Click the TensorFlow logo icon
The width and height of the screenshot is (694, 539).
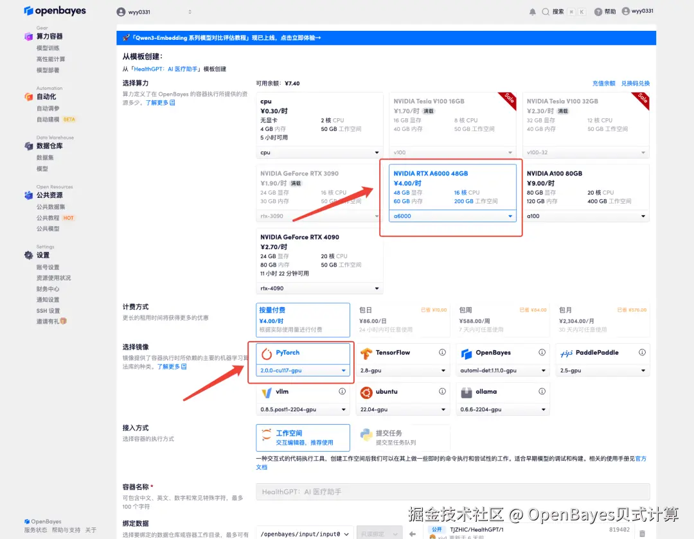click(x=366, y=353)
